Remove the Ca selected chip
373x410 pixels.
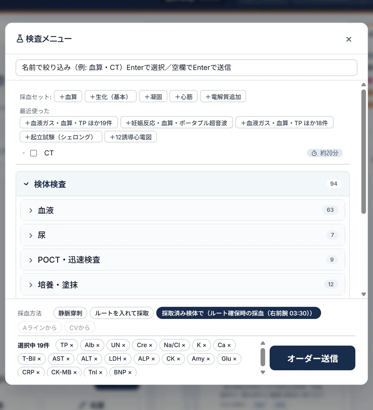click(229, 345)
